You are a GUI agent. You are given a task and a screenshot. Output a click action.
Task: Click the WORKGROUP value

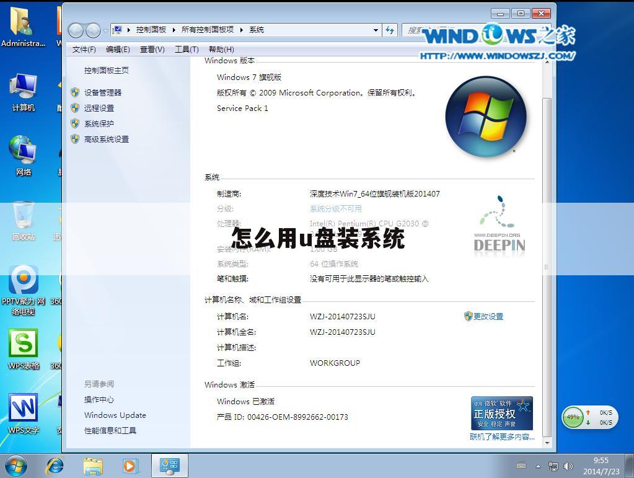pos(335,363)
